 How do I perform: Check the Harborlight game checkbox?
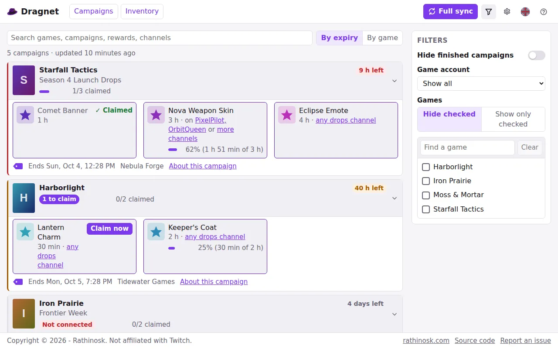(426, 167)
